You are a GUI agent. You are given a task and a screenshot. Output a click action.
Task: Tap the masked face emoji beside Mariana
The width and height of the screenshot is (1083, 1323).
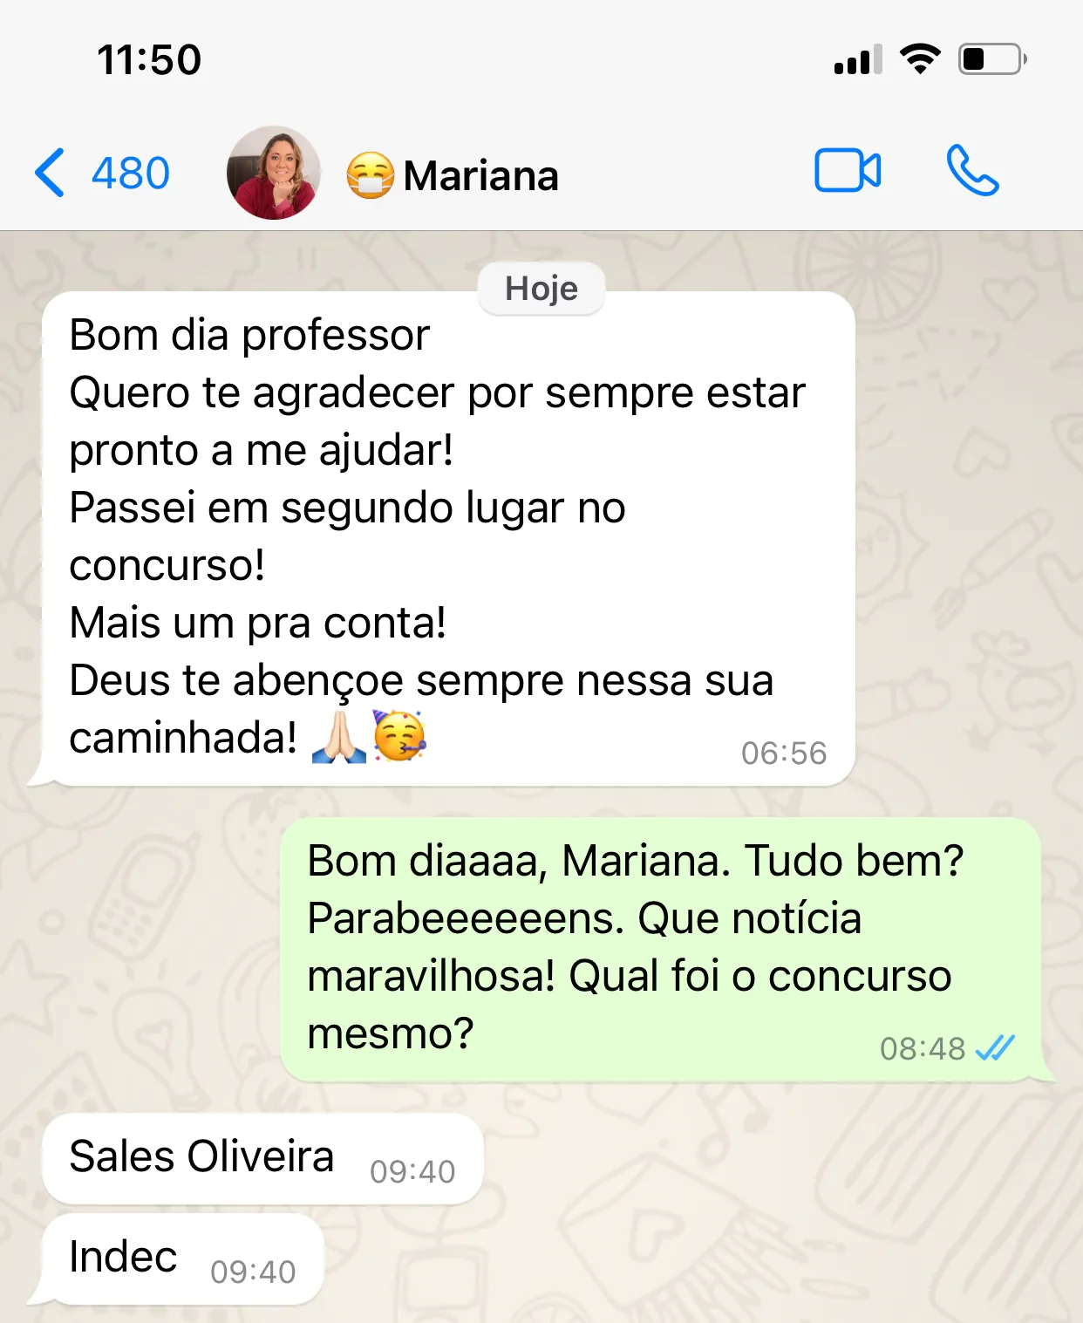(x=371, y=174)
